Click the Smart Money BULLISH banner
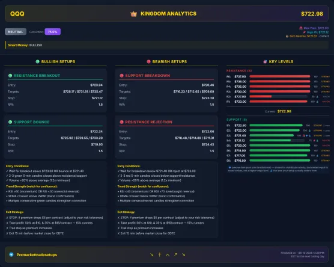334x267 pixels. point(166,45)
